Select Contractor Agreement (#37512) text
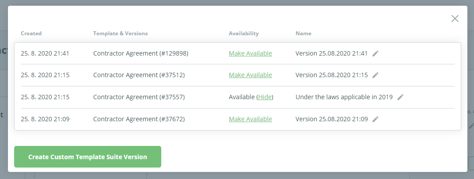The image size is (474, 179). 139,75
